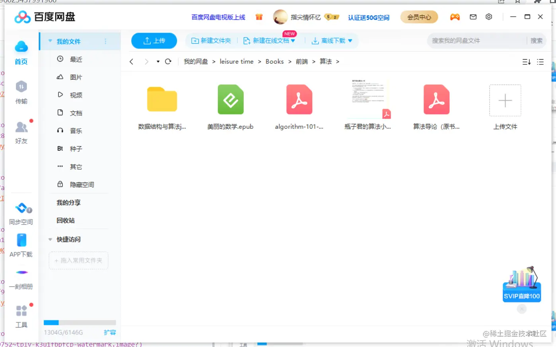Dismiss the SVIP promotion with its X
The height and width of the screenshot is (347, 556).
[522, 309]
